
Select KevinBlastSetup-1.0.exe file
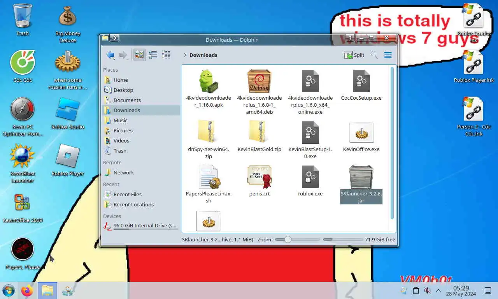click(x=310, y=140)
